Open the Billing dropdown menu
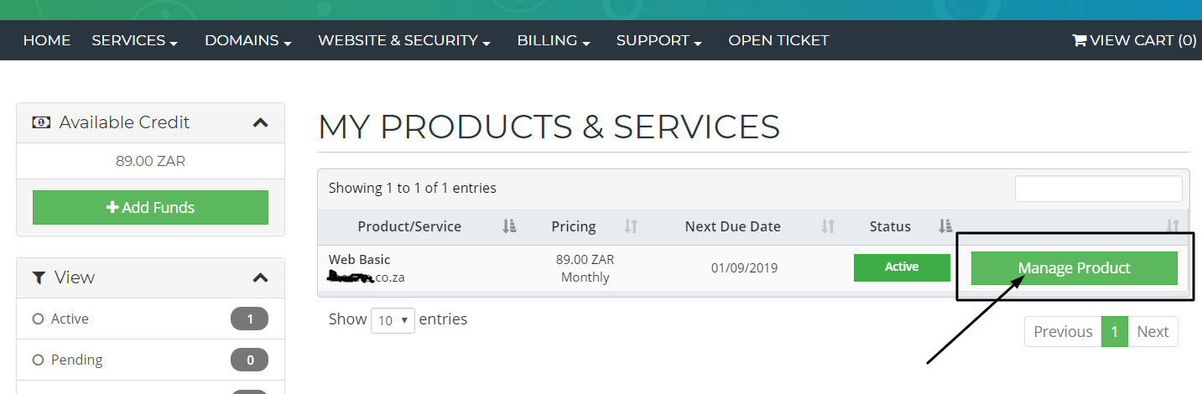The width and height of the screenshot is (1202, 394). point(554,40)
